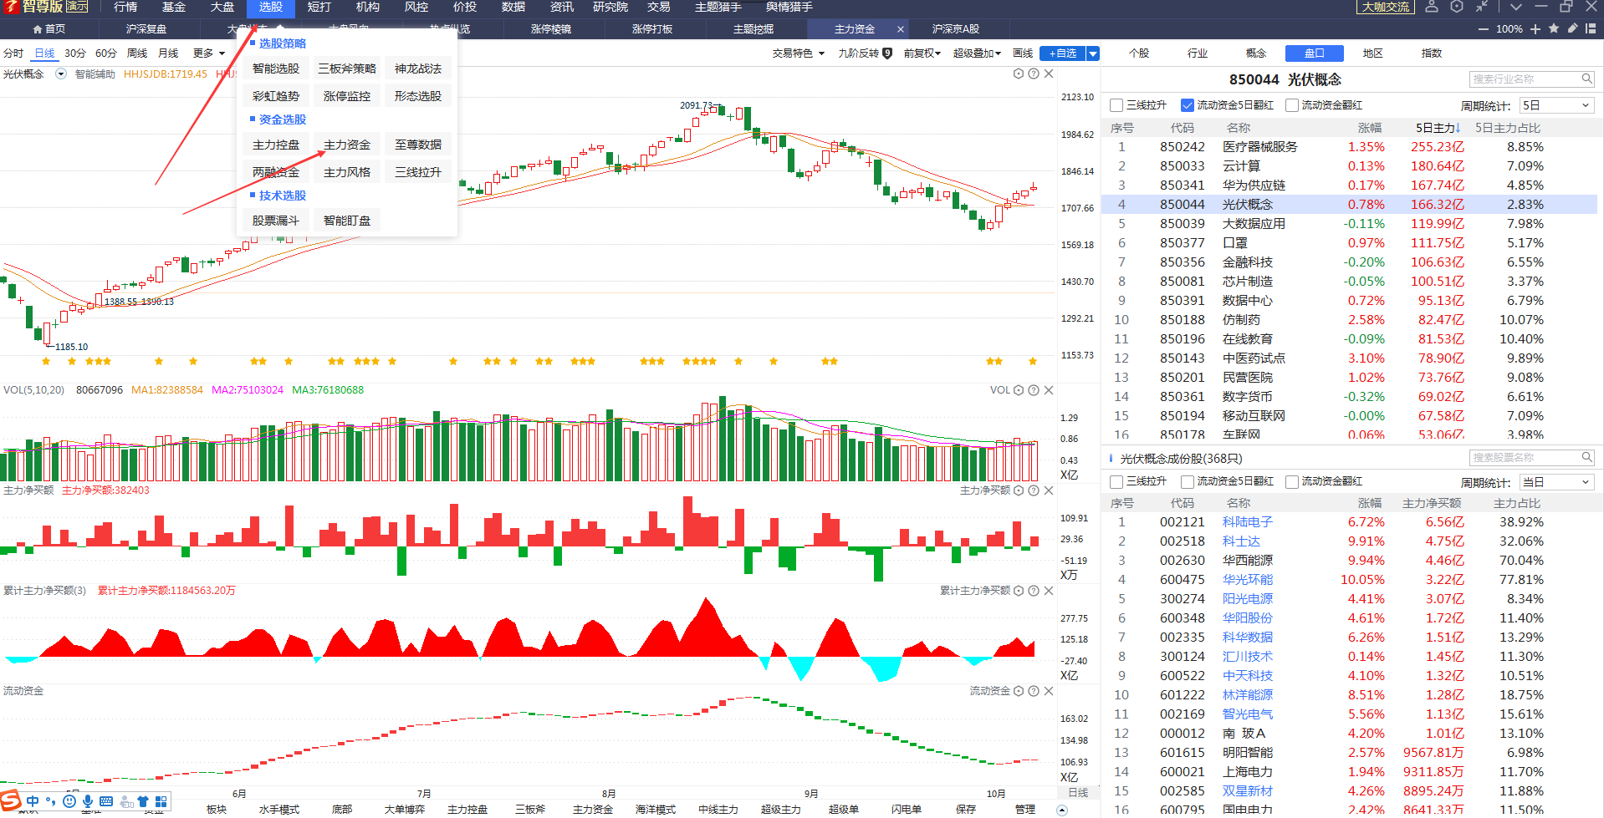Close the main K-line chart panel
The image size is (1604, 818).
click(1049, 74)
